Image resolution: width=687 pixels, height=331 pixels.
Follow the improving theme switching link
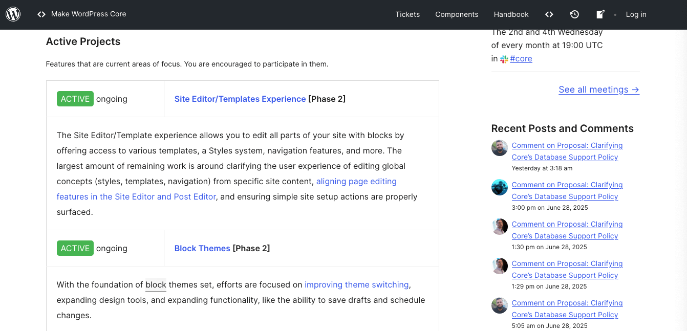[x=356, y=284]
